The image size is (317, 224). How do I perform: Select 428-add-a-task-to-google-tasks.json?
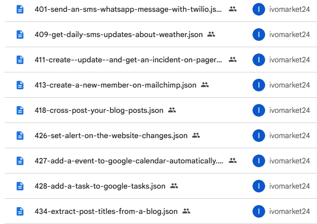point(100,186)
